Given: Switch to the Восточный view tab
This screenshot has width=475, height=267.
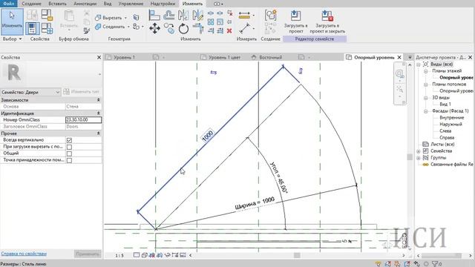Looking at the screenshot, I should [x=270, y=57].
